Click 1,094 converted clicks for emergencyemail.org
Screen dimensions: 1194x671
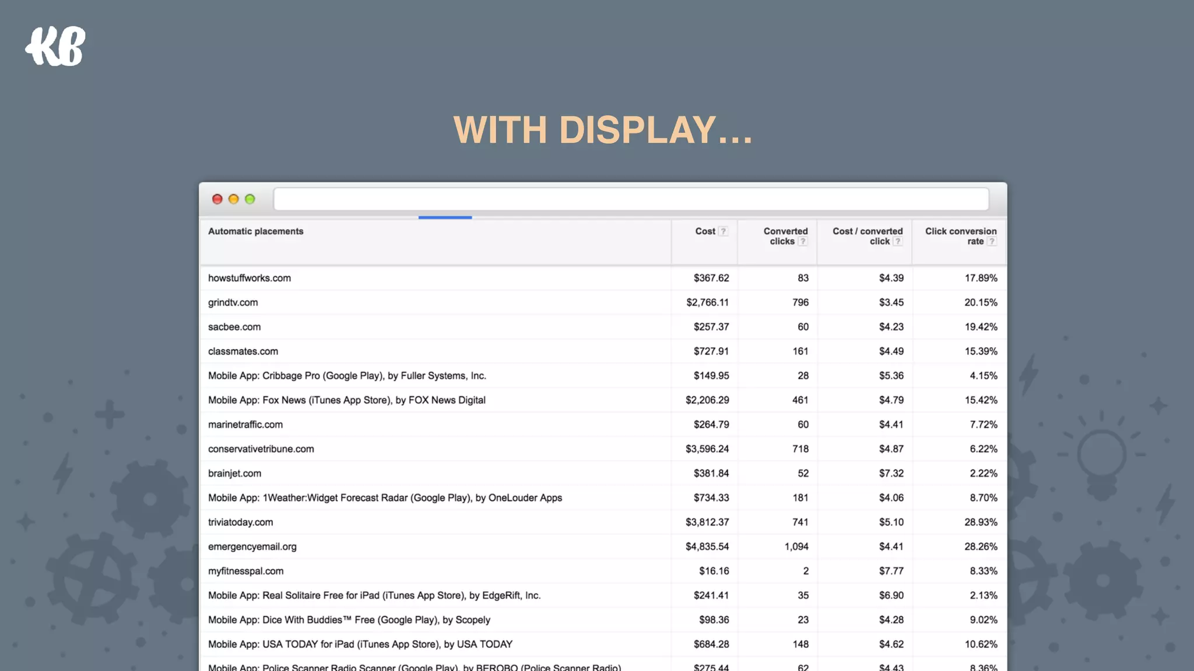click(x=796, y=547)
